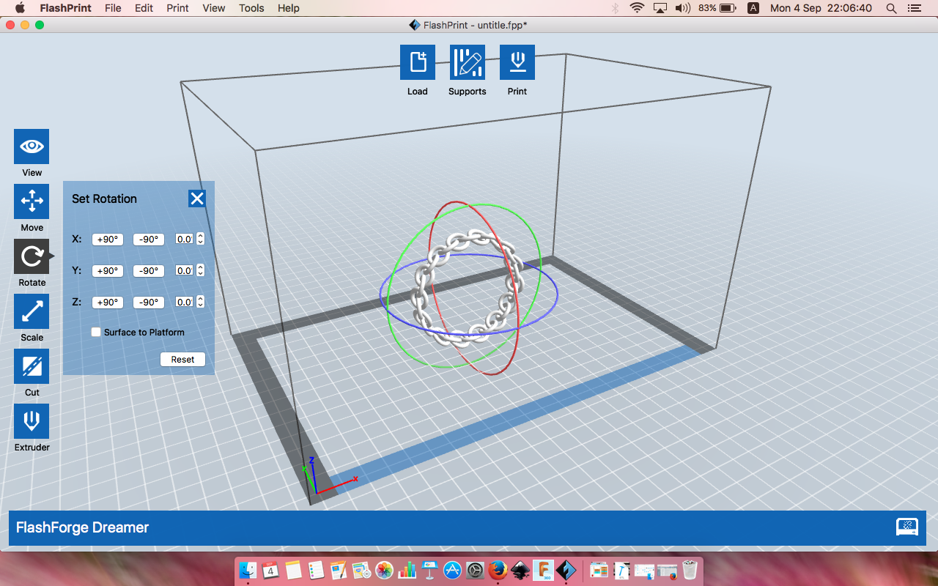Open System Preferences from the Dock
Screen dimensions: 938x586
[x=476, y=570]
